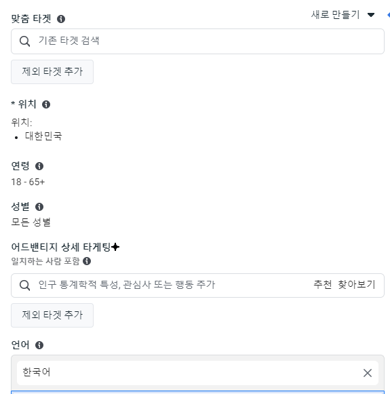Click the info icon next to 언어

[x=39, y=345]
